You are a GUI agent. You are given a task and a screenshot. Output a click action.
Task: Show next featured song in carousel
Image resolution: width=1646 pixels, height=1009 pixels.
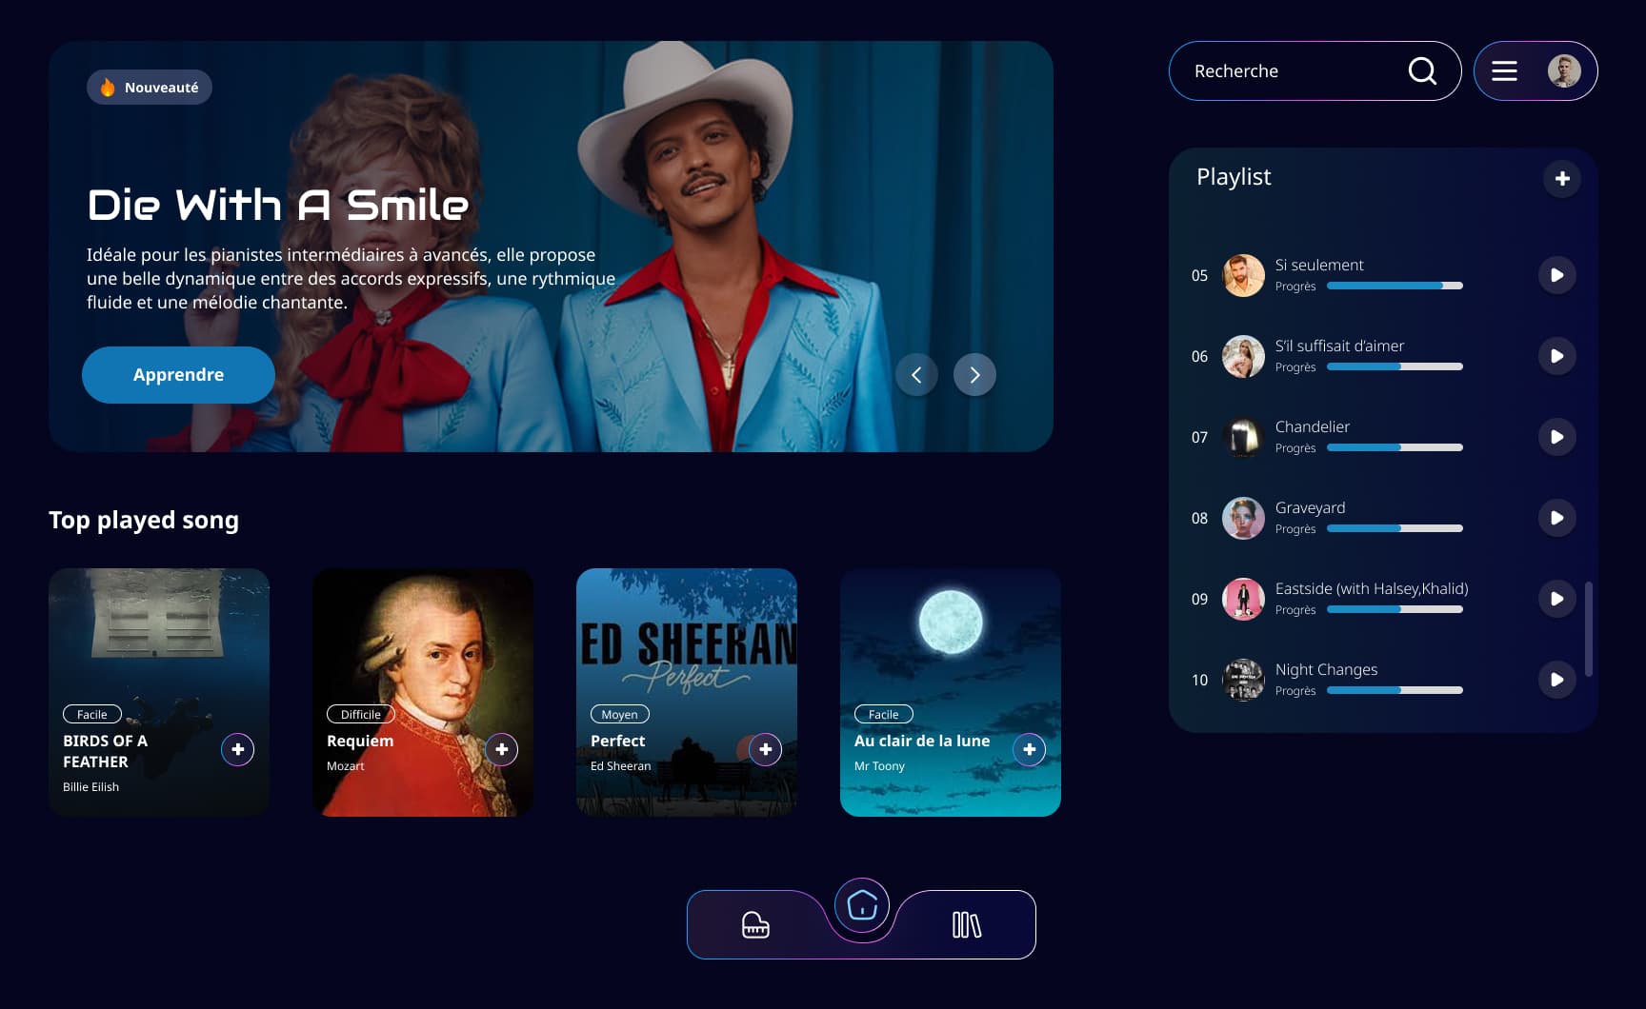point(974,375)
